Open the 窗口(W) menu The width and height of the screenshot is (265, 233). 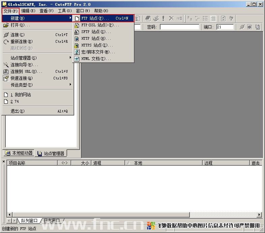[x=83, y=11]
